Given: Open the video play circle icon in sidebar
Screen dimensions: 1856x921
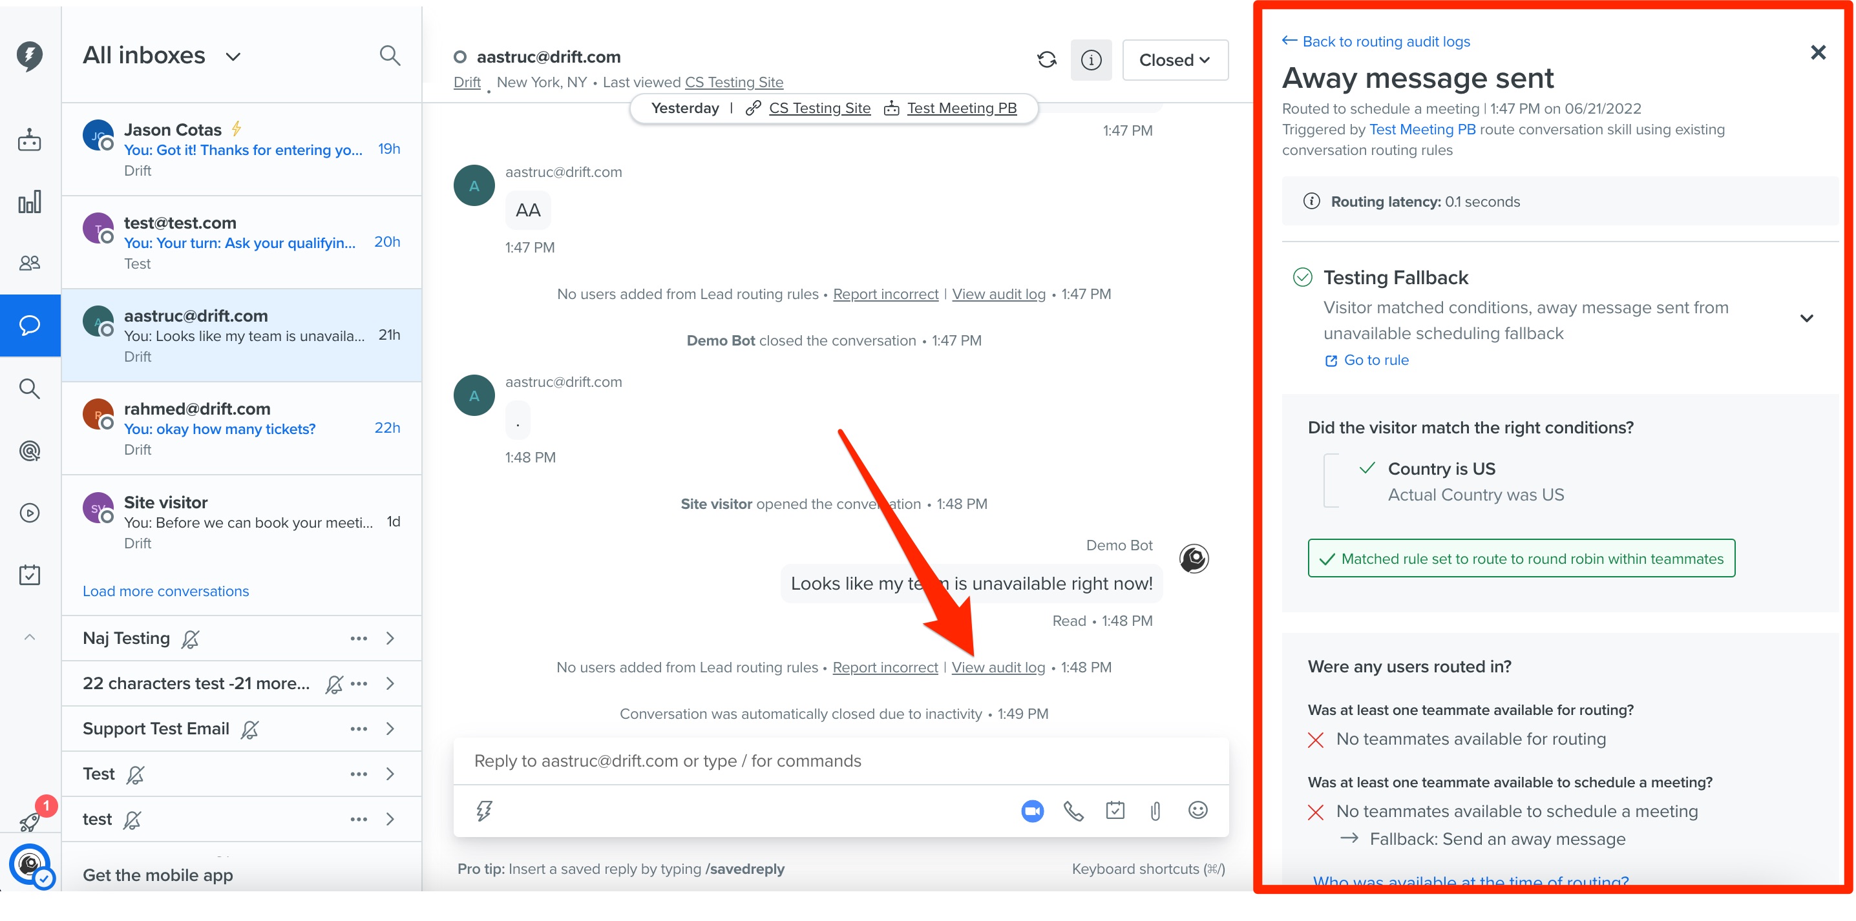Looking at the screenshot, I should tap(30, 513).
